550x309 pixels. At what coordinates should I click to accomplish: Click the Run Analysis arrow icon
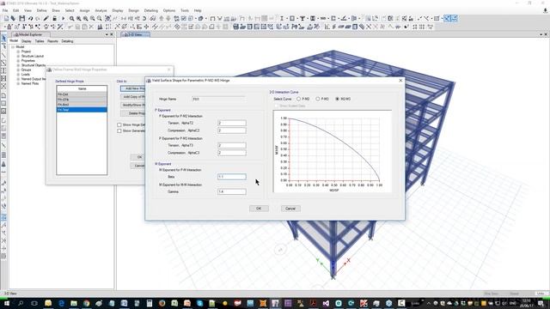[x=63, y=18]
